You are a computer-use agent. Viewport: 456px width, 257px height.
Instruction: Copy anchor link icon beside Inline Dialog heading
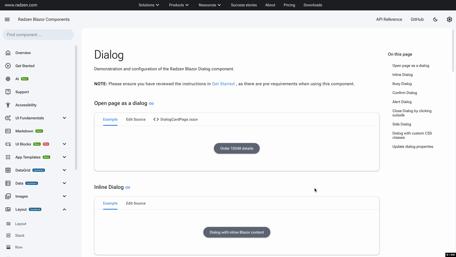click(128, 187)
